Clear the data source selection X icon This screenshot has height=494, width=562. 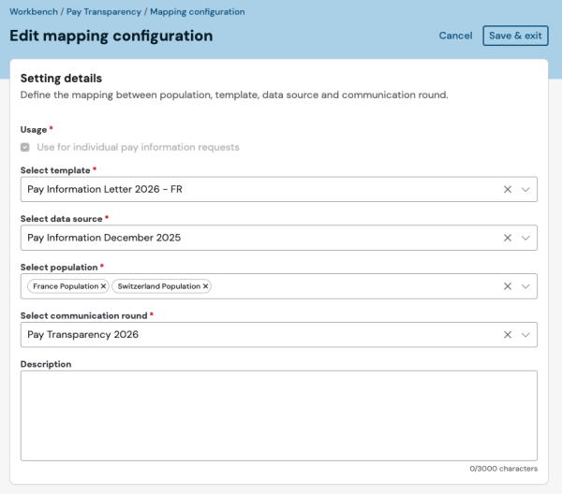pyautogui.click(x=507, y=238)
